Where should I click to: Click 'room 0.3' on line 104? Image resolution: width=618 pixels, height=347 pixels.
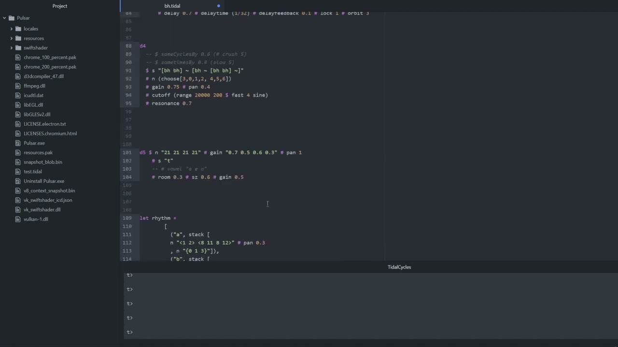point(170,177)
